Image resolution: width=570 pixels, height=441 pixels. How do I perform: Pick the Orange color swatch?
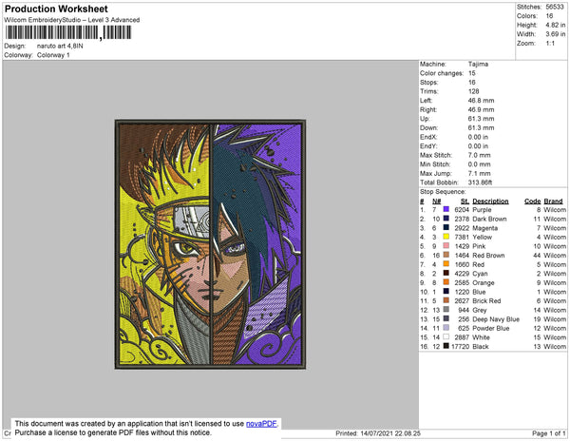[446, 282]
